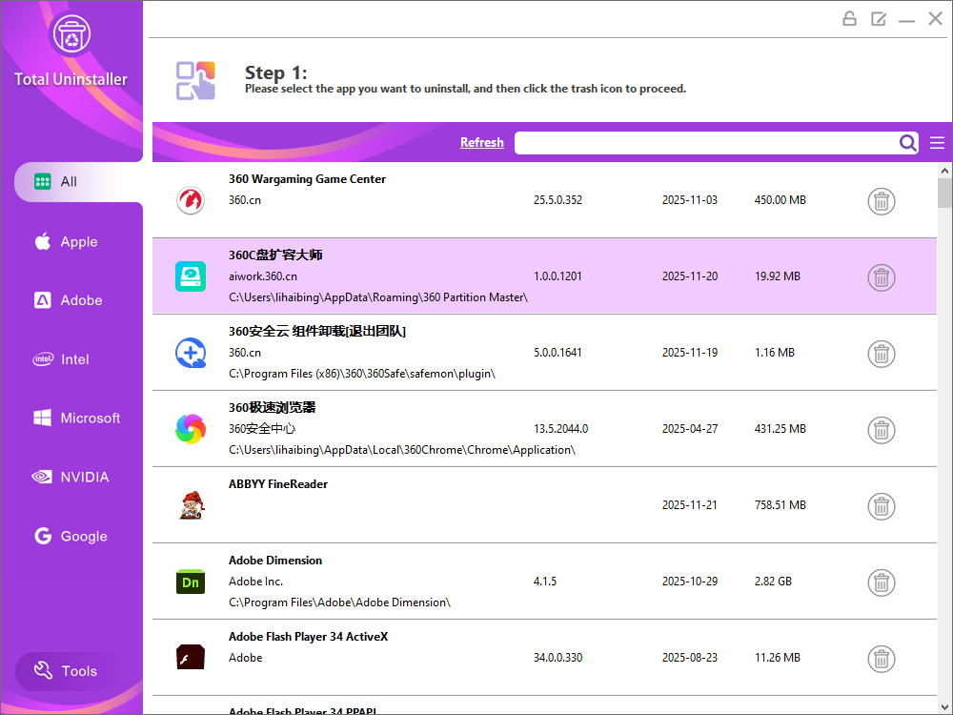Screen dimensions: 953x715
Task: Click the edit/feedback pencil icon
Action: pyautogui.click(x=879, y=19)
